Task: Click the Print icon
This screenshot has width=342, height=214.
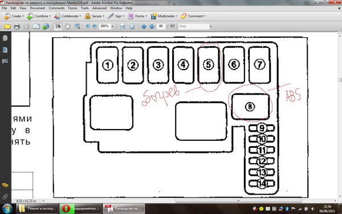Action: (17, 26)
